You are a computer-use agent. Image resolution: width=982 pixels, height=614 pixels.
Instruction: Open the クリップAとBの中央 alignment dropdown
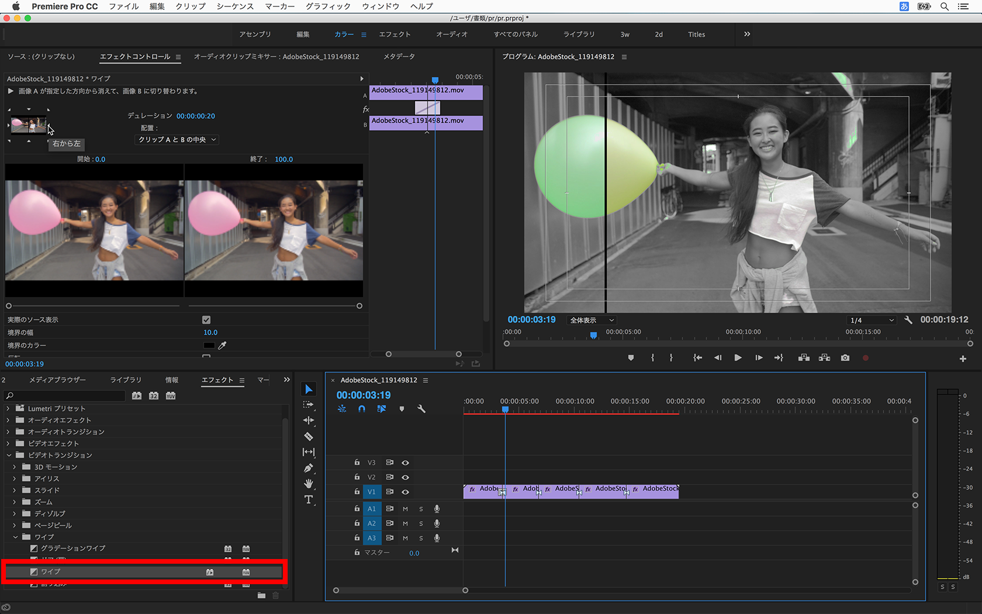tap(177, 140)
